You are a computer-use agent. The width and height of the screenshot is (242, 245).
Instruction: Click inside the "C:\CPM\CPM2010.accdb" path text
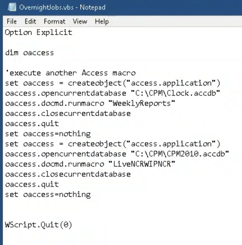click(x=180, y=154)
